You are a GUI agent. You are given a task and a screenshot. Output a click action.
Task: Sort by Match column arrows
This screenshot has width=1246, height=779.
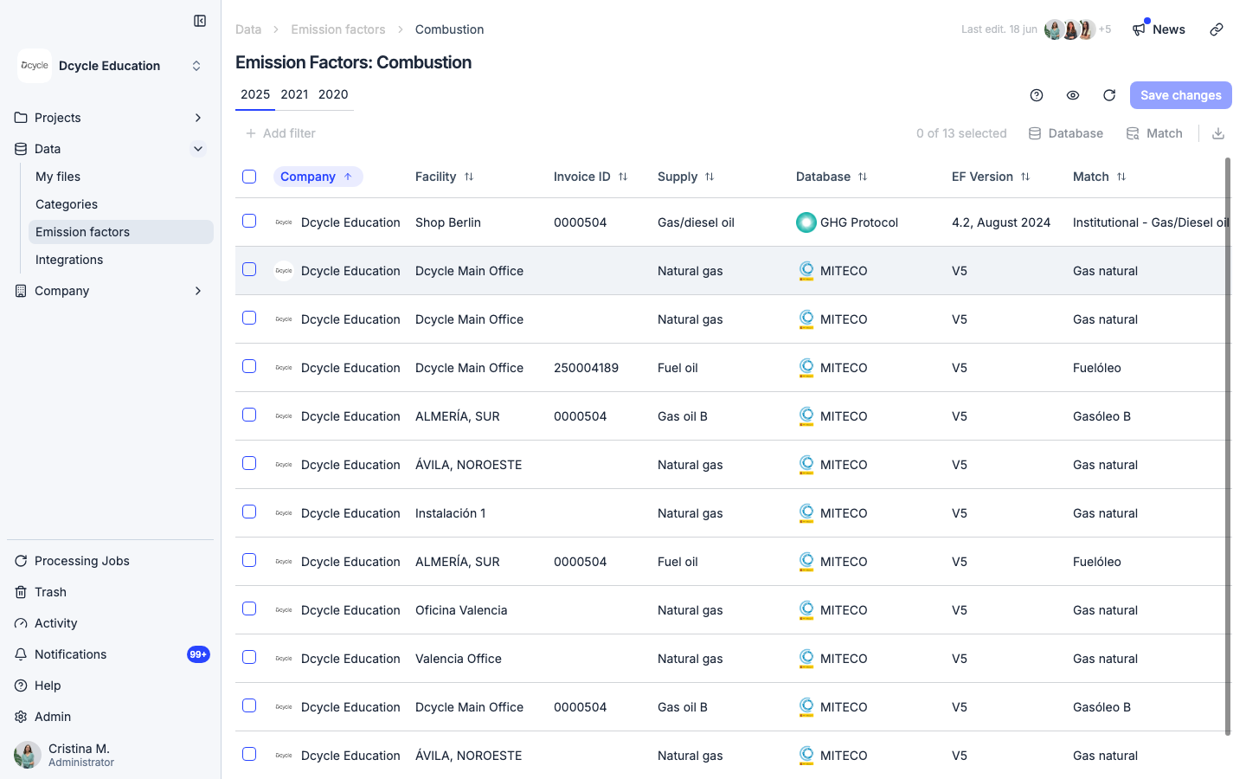point(1121,177)
